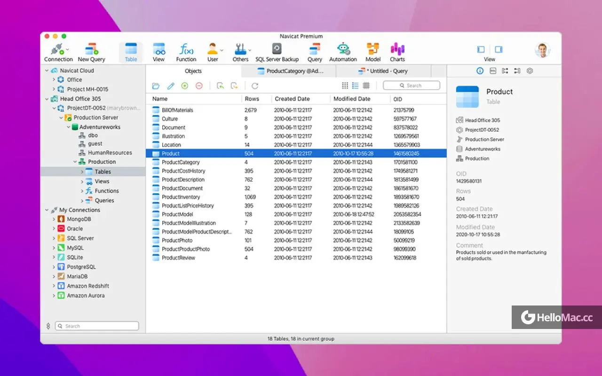Open the Connection toolbar button
Viewport: 602px width, 376px height.
(57, 52)
